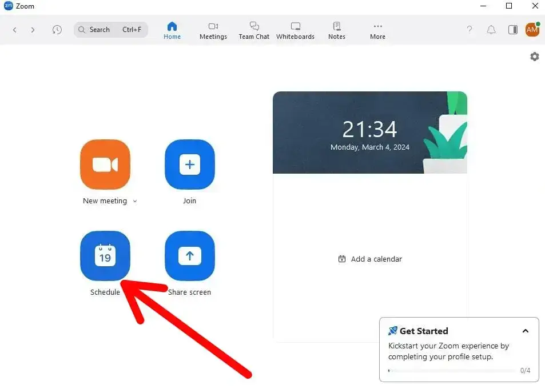Click the Kickstart your Zoom experience text
The height and width of the screenshot is (389, 545).
(448, 351)
